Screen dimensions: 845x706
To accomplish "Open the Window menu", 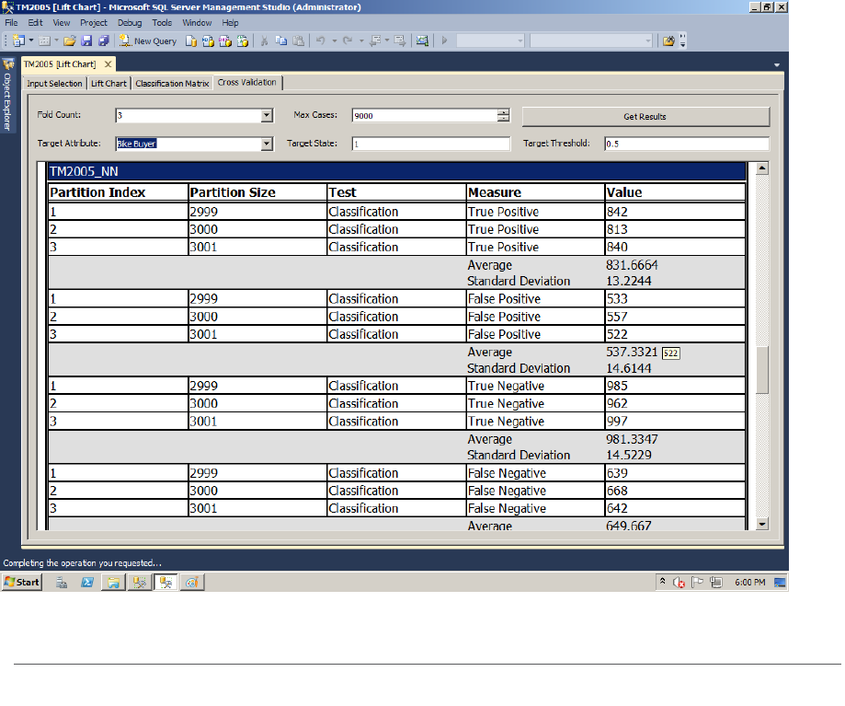I will pyautogui.click(x=197, y=23).
